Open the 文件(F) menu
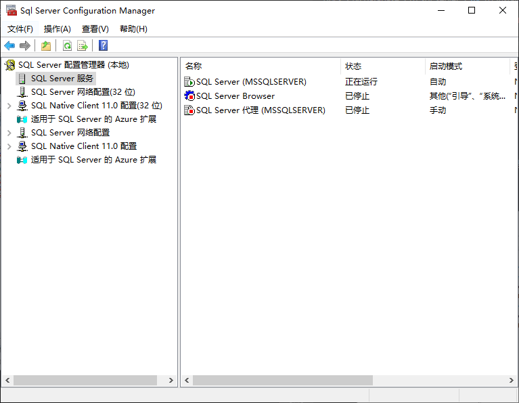Image resolution: width=519 pixels, height=403 pixels. click(x=20, y=29)
